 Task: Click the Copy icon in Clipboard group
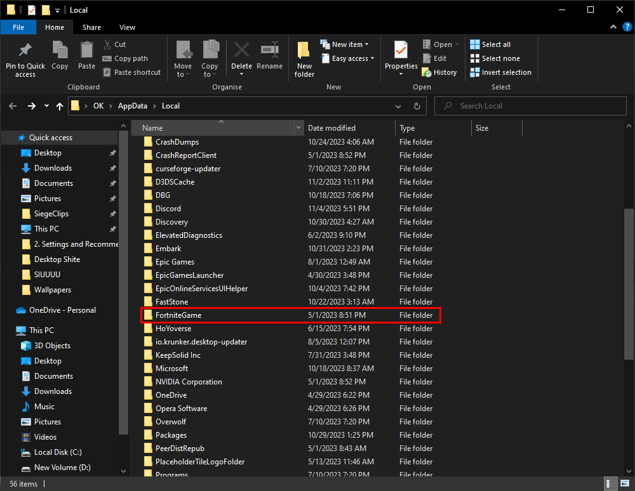[60, 51]
